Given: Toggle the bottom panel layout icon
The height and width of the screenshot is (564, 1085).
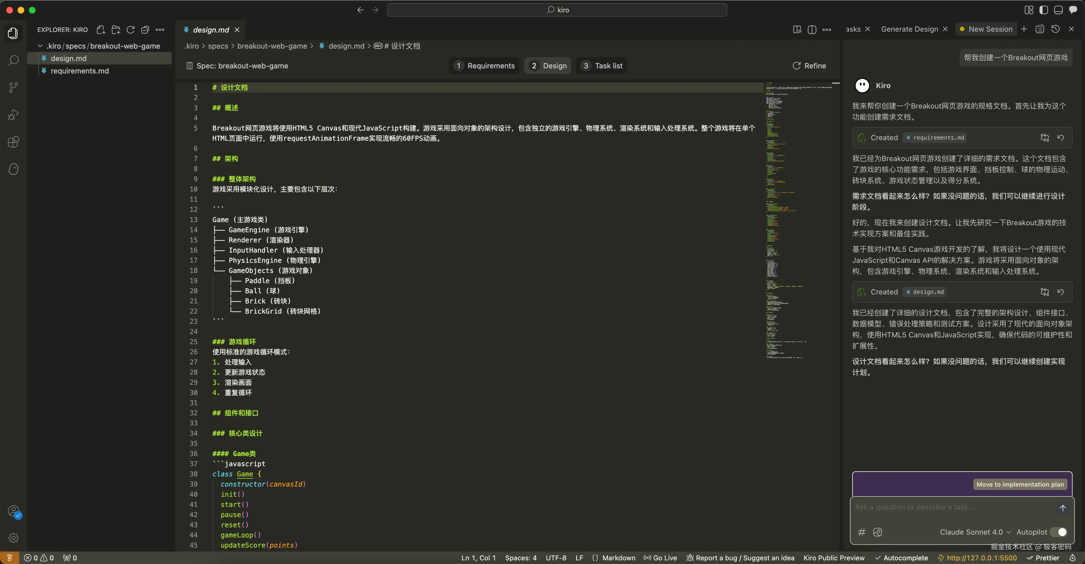Looking at the screenshot, I should (1058, 10).
